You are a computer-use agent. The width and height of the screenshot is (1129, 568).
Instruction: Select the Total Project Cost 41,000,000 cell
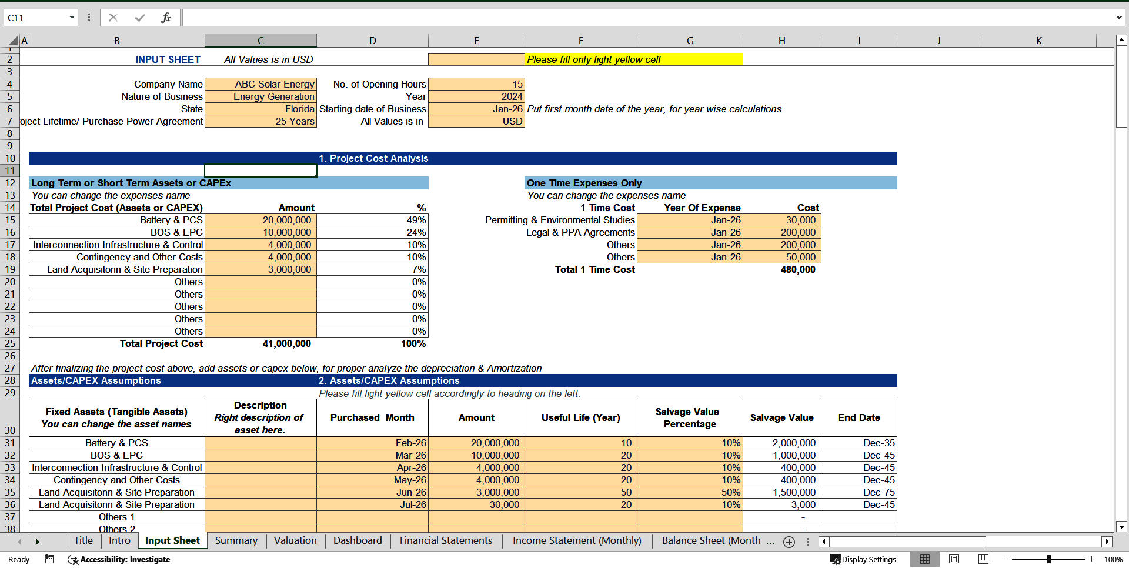[x=260, y=343]
